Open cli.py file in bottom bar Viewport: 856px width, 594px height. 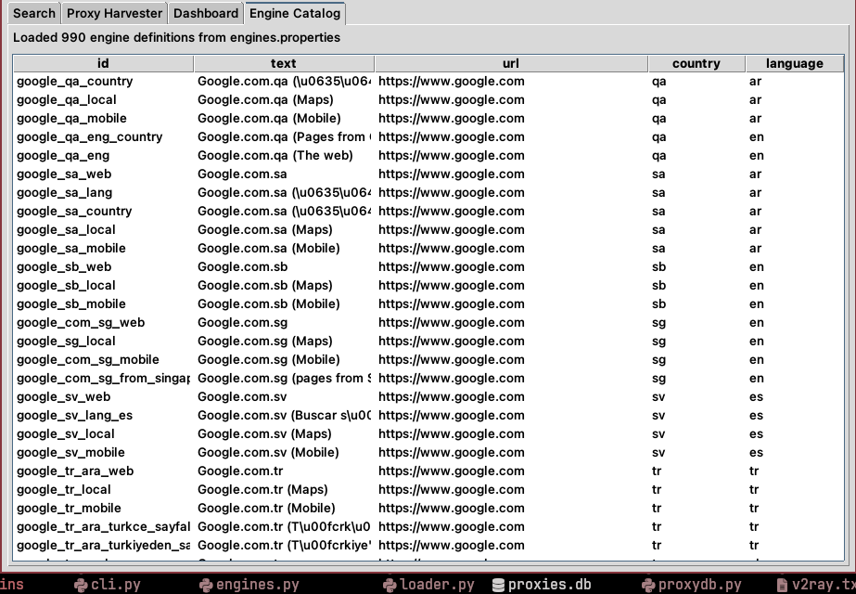(x=115, y=585)
